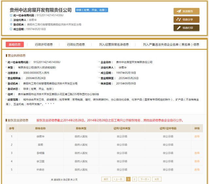Click the shield icon beside 统一社会信用代码
Image resolution: width=209 pixels, height=184 pixels.
[x=11, y=15]
